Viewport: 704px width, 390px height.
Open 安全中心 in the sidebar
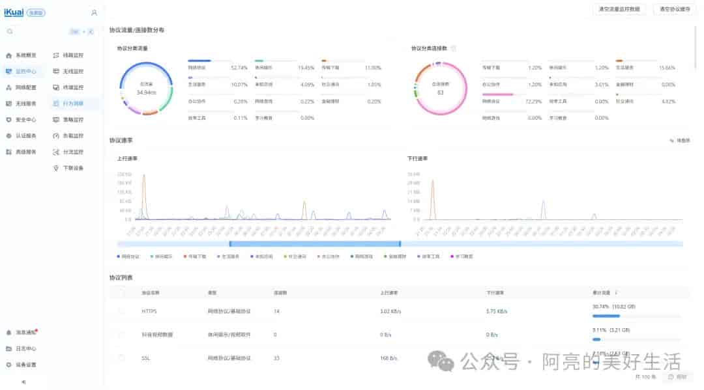coord(22,120)
